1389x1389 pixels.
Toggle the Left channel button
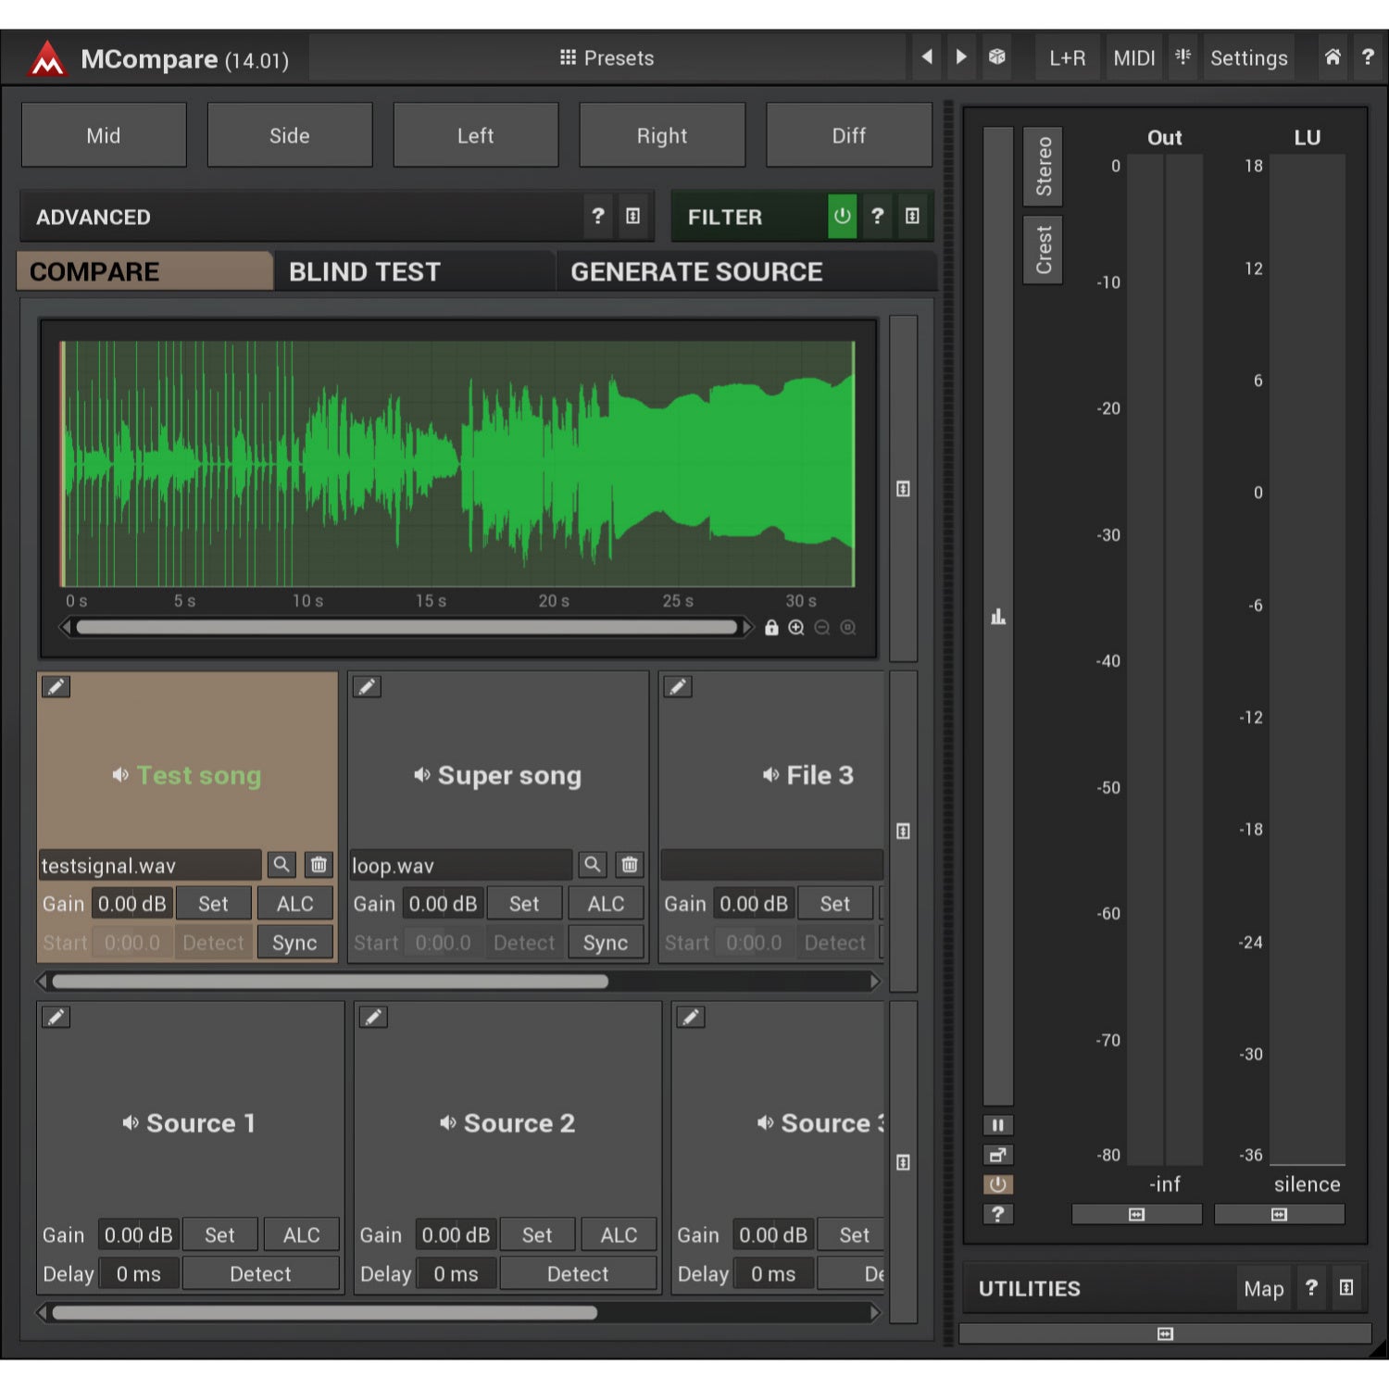coord(476,135)
